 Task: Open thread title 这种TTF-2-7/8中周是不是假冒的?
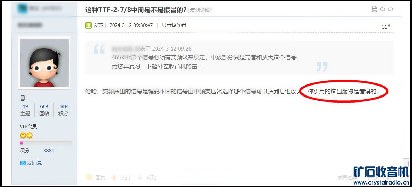pos(136,10)
